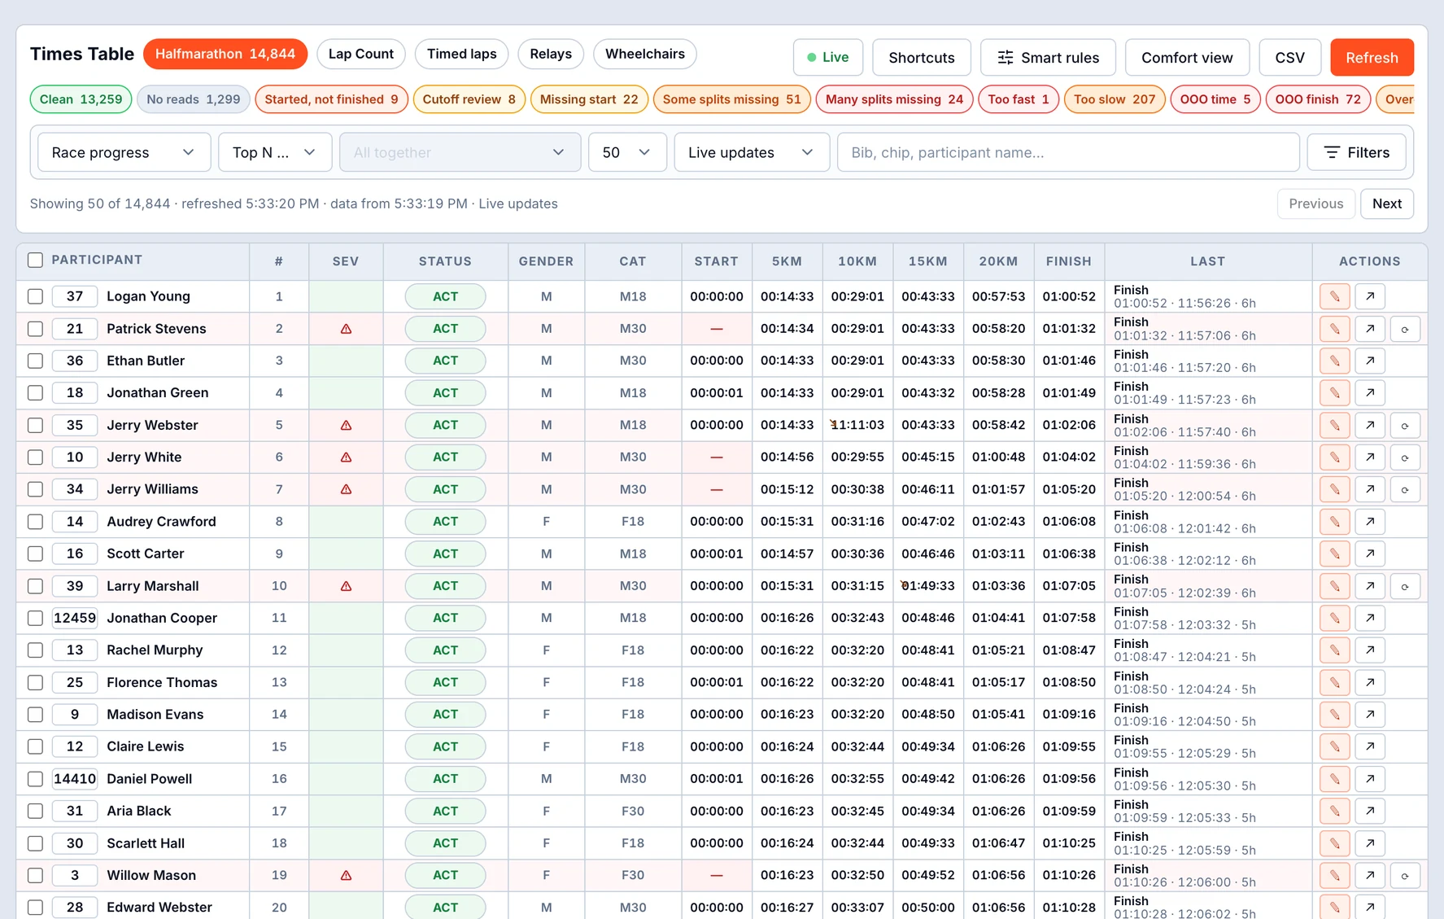This screenshot has height=919, width=1444.
Task: Click the FINISH column header
Action: pyautogui.click(x=1069, y=261)
